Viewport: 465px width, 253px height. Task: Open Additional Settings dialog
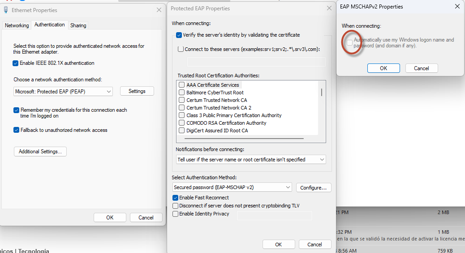[40, 152]
